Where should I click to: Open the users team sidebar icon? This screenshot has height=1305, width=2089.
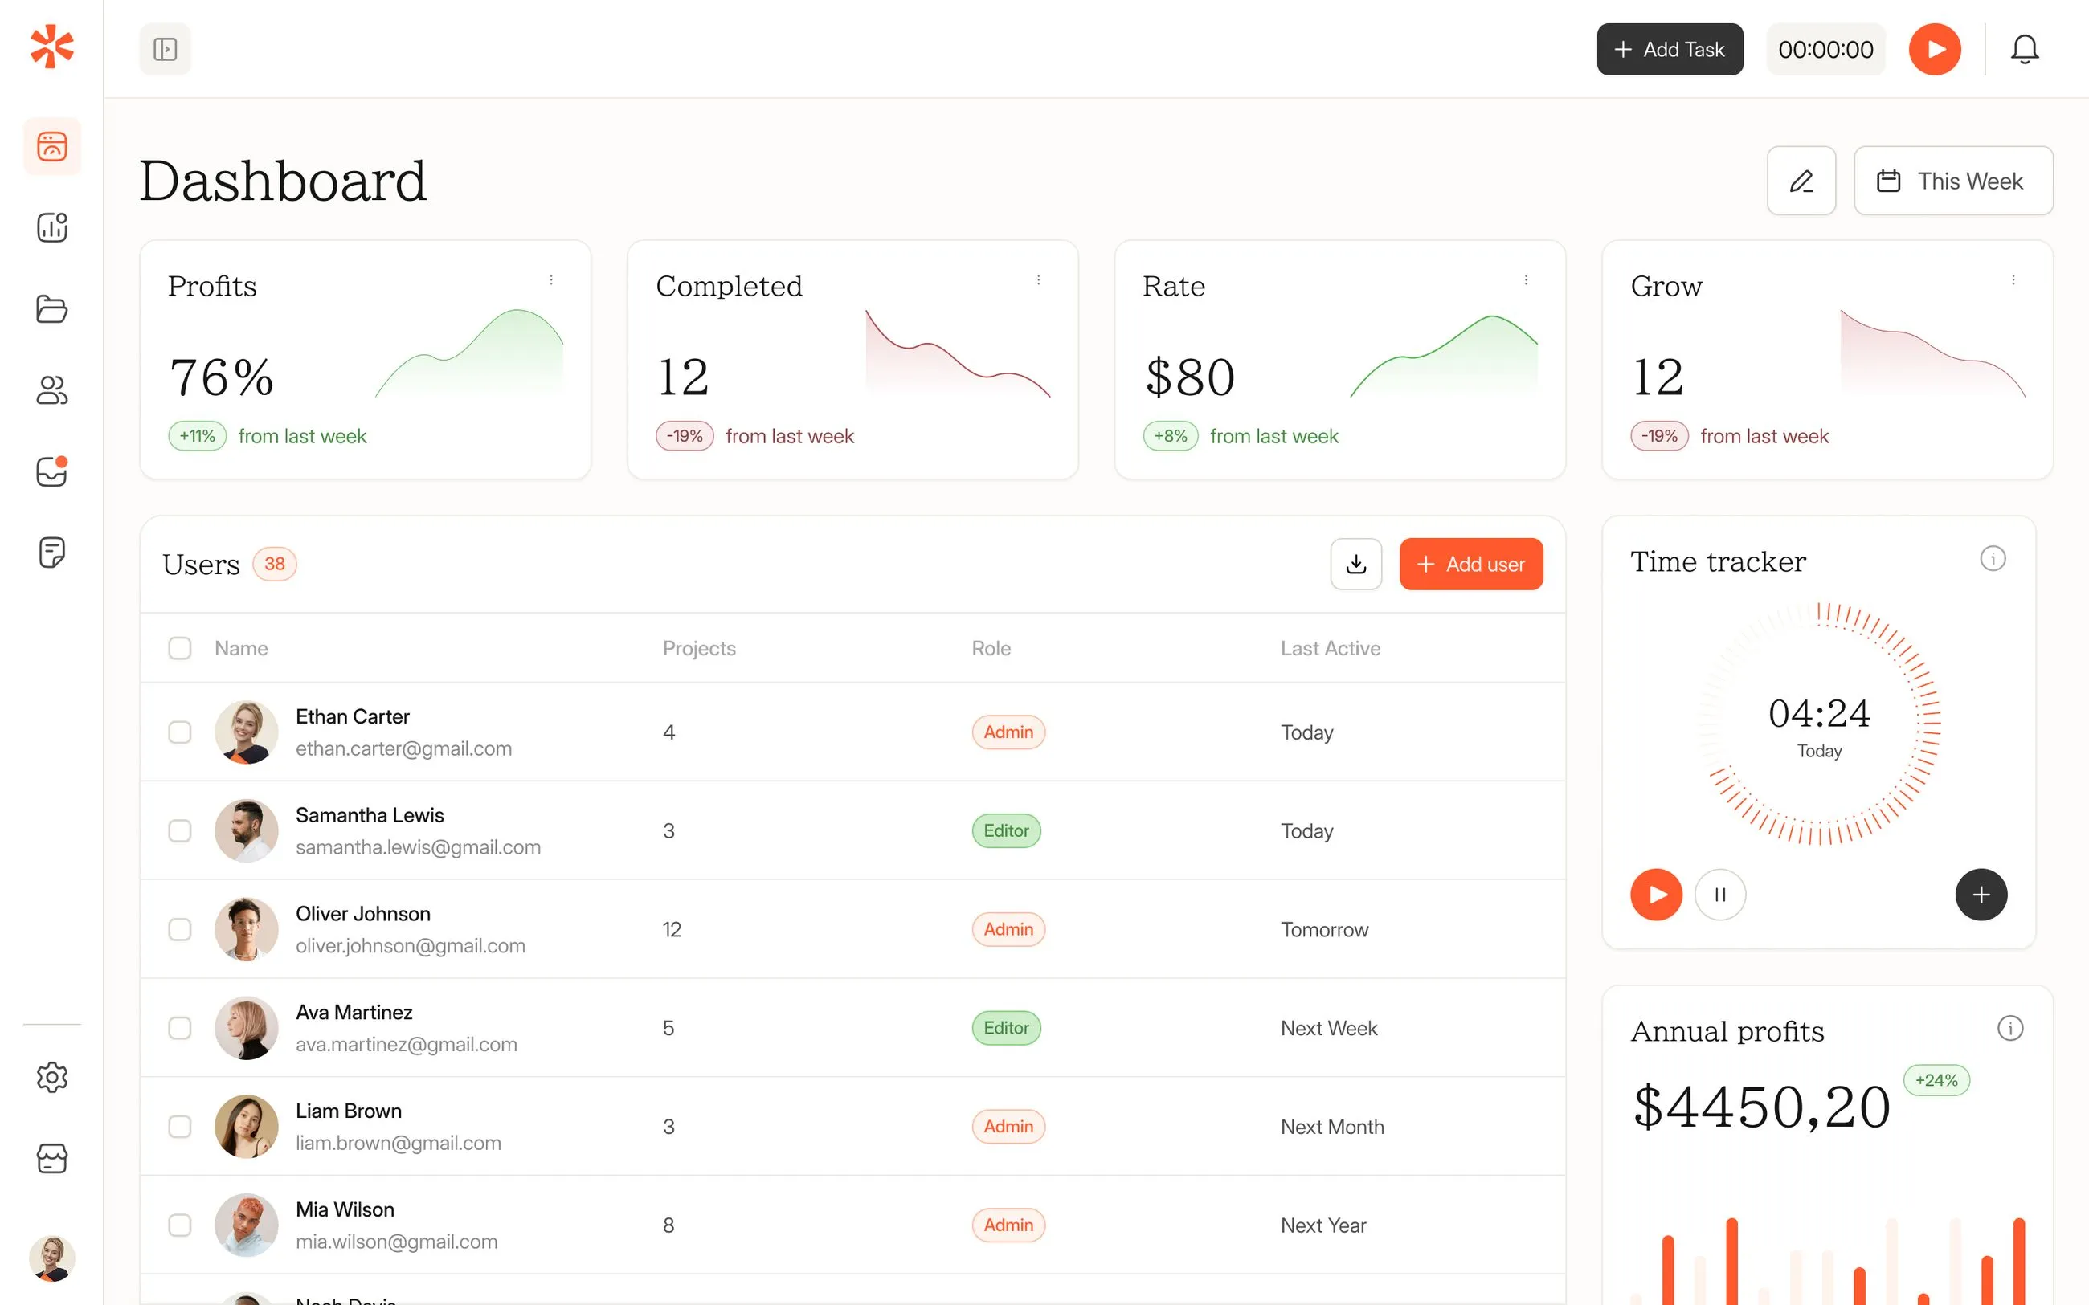[x=51, y=390]
